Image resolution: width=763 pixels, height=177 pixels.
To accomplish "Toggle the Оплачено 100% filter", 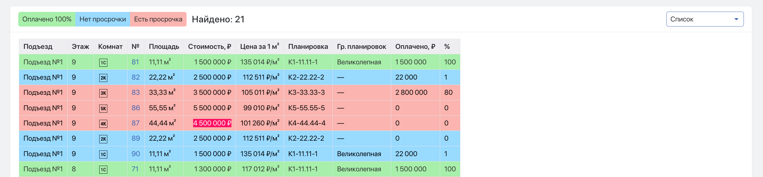I will [47, 19].
